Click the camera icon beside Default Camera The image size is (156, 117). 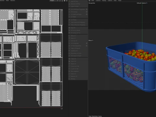147,3
